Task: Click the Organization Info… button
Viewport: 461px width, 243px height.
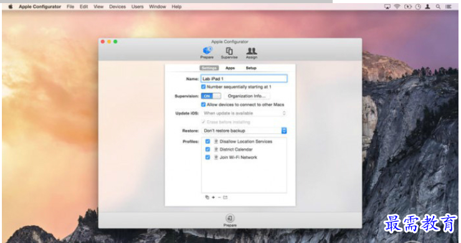Action: (x=247, y=96)
